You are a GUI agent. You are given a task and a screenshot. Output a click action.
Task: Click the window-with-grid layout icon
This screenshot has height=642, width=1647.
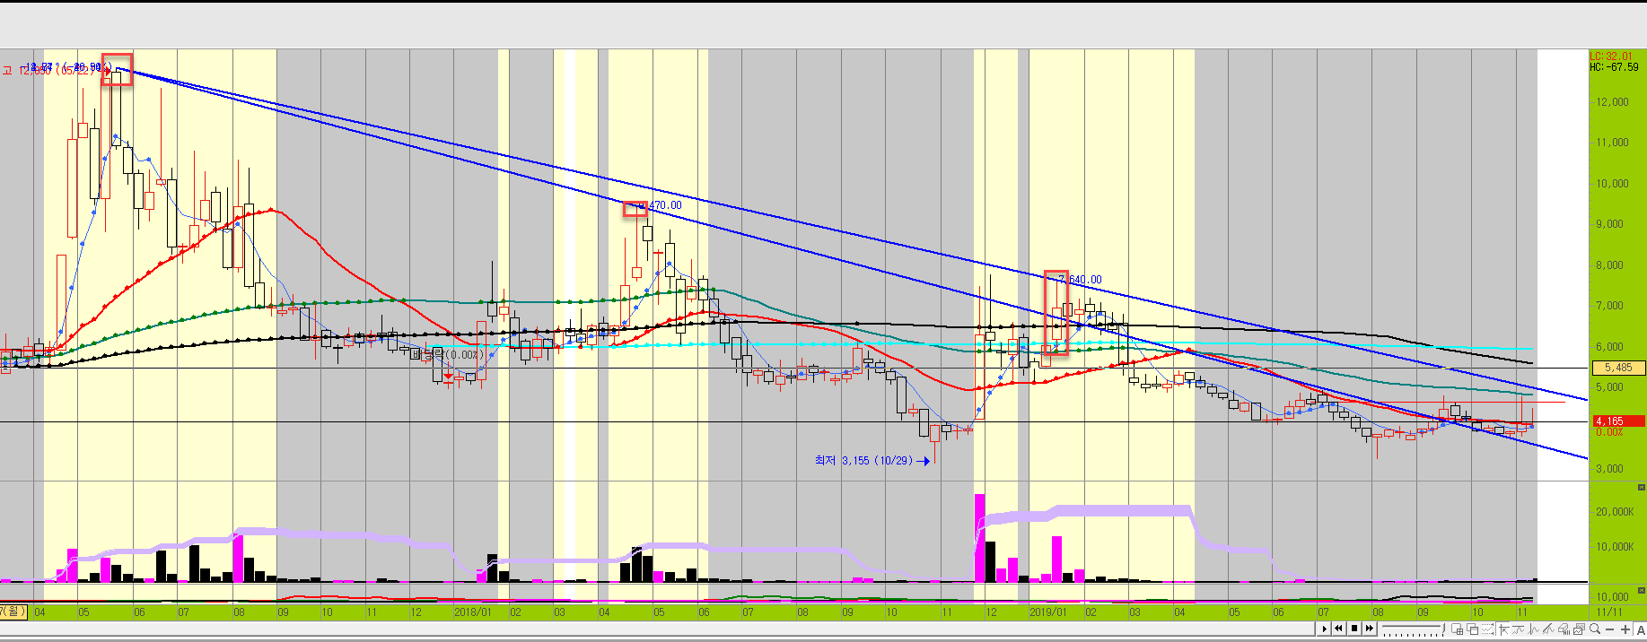[x=1457, y=629]
